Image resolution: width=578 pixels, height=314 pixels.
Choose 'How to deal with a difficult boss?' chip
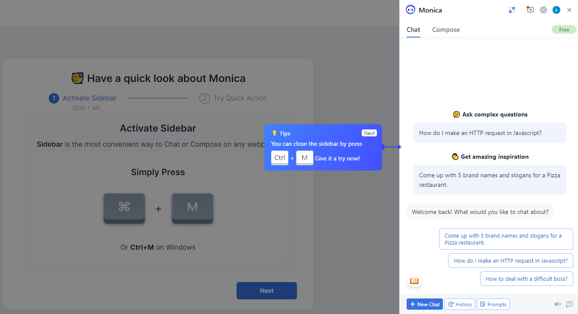tap(527, 279)
